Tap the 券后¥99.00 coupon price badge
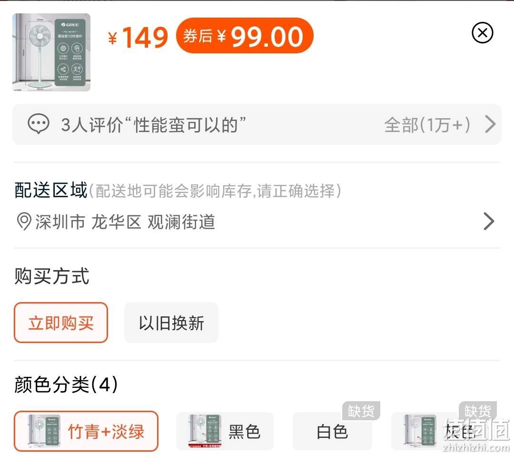Viewport: 514px width, 456px height. 245,36
